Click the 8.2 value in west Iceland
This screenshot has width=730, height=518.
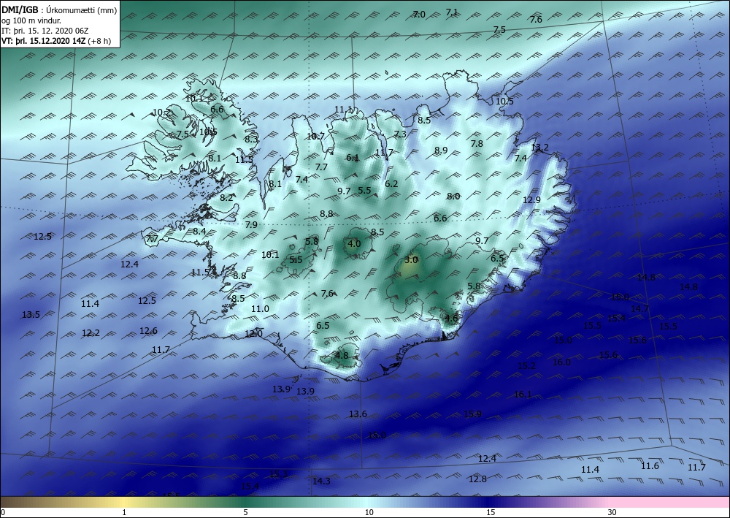(226, 198)
